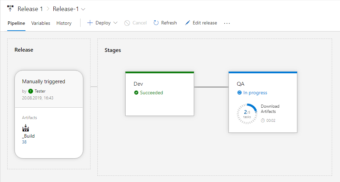Select the Pipeline tab

click(16, 23)
